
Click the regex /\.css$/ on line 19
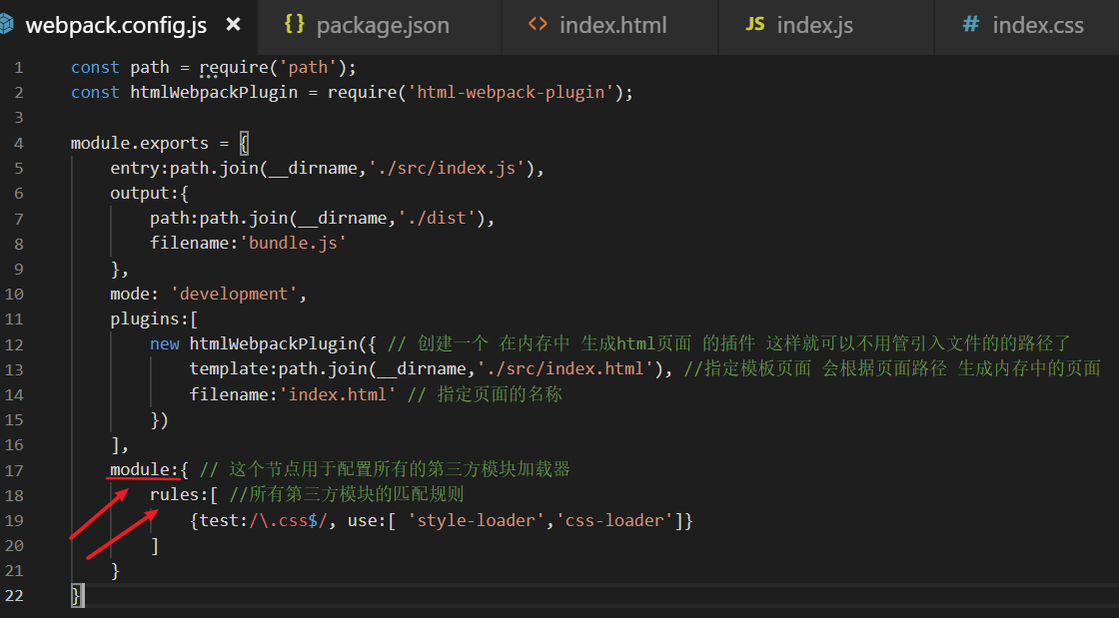tap(289, 520)
